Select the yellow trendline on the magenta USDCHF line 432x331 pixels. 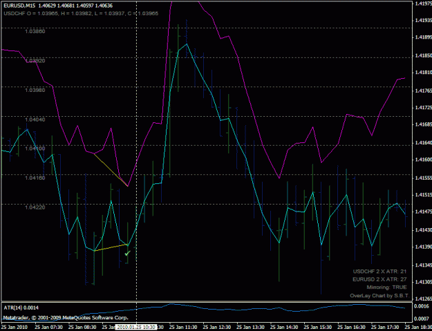point(111,170)
